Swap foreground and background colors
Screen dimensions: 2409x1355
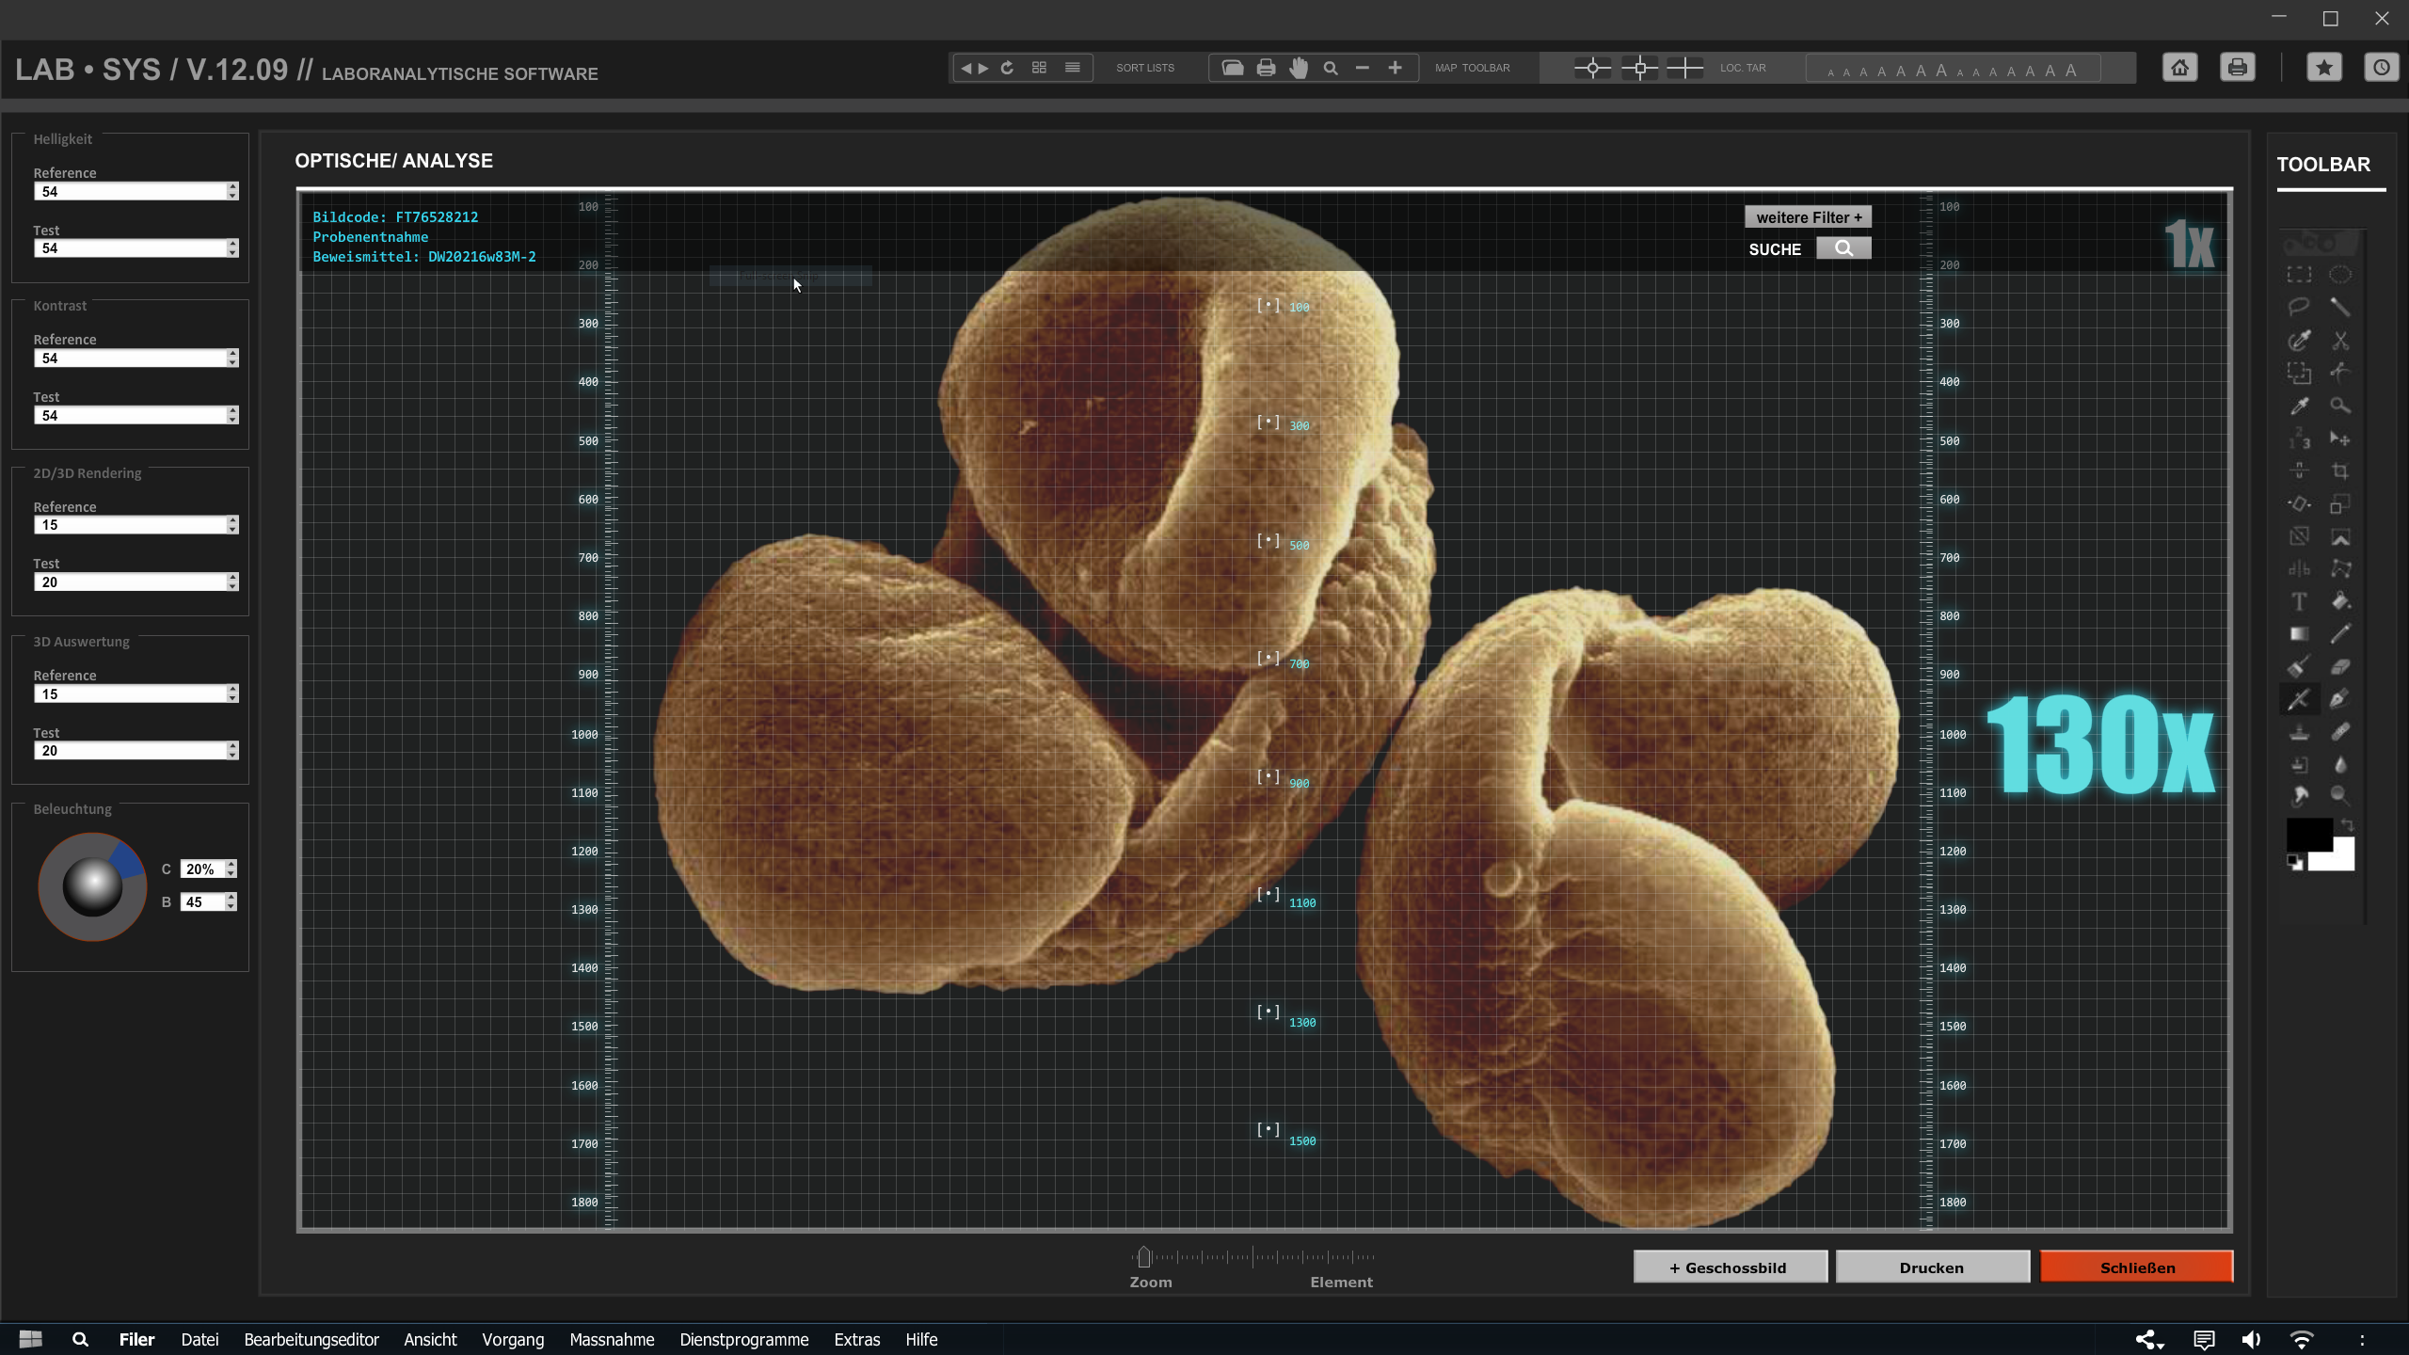point(2347,825)
